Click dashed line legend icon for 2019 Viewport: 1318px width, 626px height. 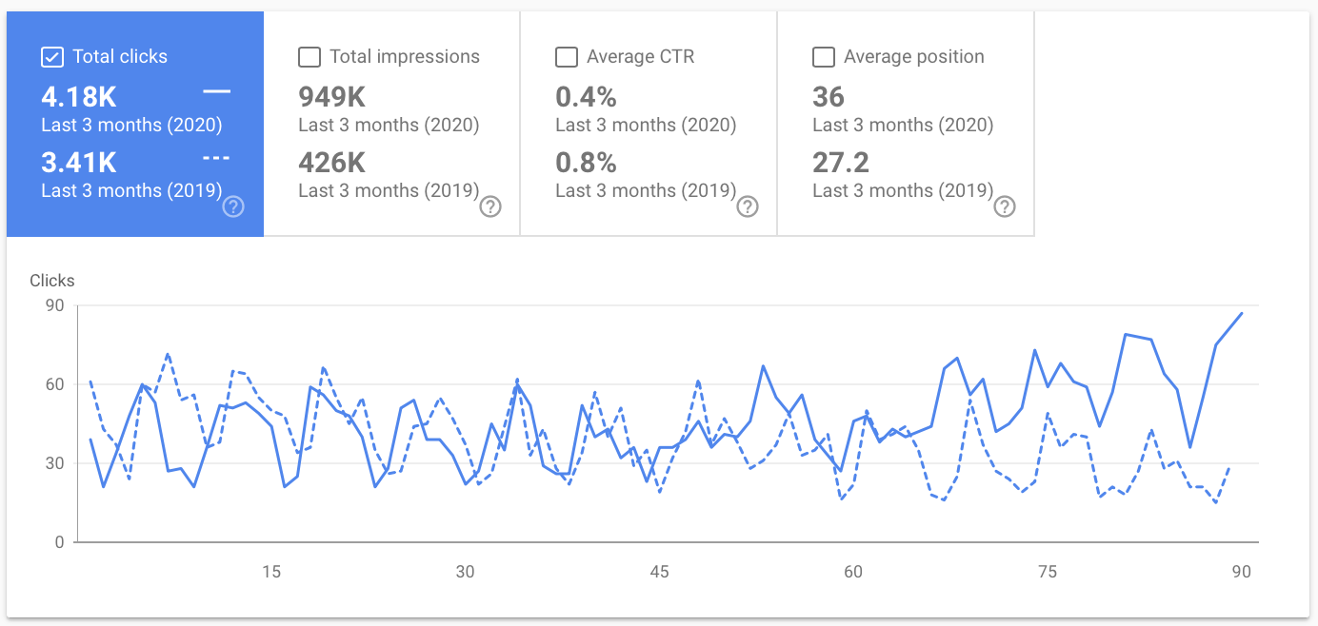click(x=217, y=158)
